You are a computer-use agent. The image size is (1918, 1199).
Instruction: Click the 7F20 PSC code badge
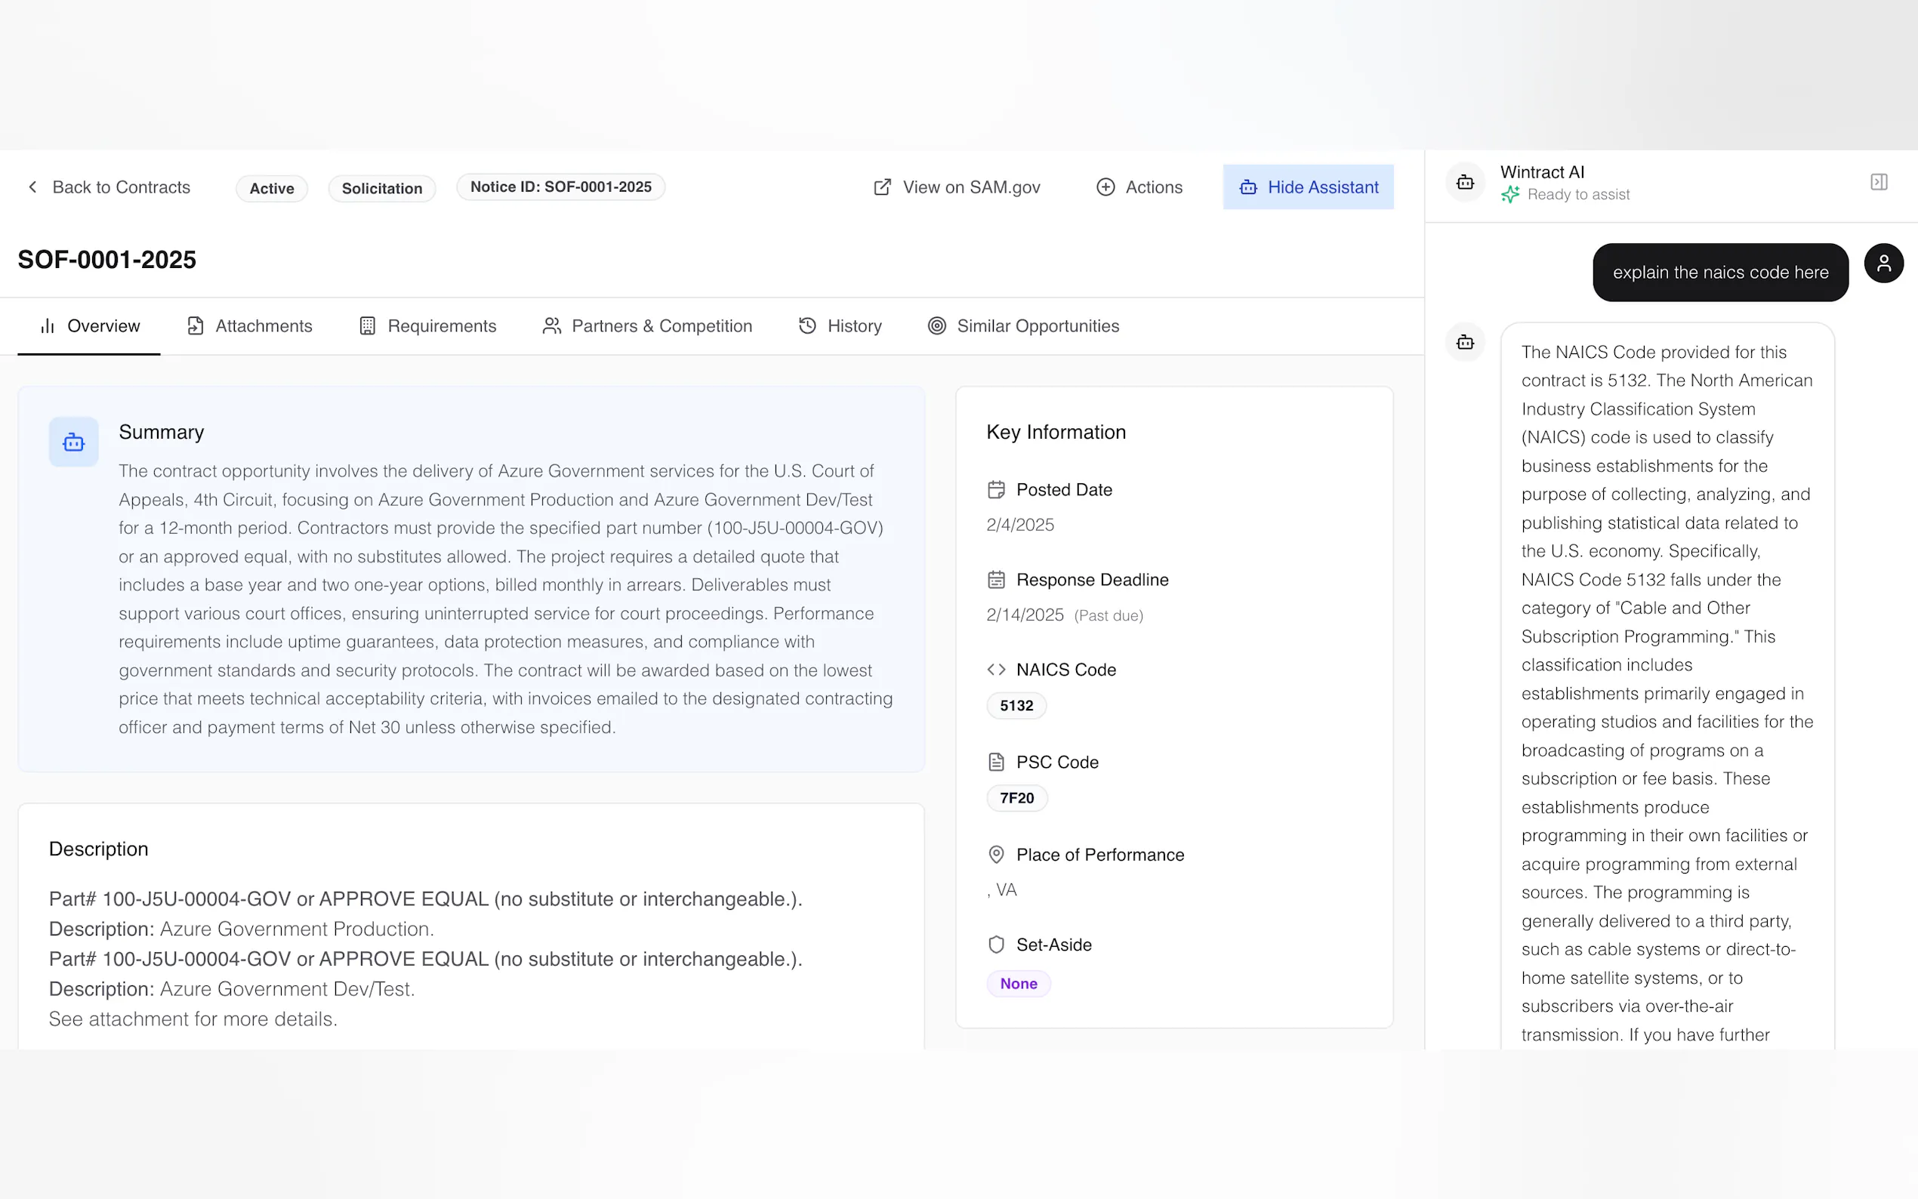coord(1016,798)
